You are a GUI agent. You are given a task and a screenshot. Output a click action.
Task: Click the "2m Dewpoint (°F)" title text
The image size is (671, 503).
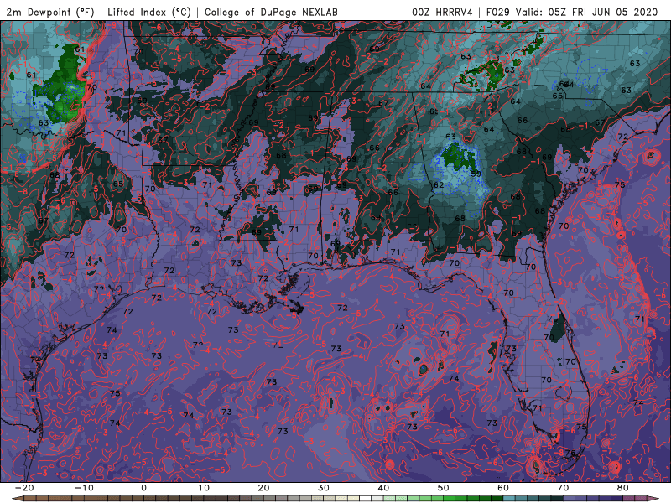coord(50,12)
